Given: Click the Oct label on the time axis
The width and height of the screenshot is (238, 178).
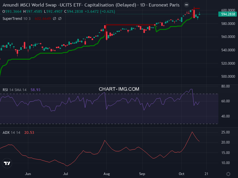Looking at the screenshot, I should point(182,174).
